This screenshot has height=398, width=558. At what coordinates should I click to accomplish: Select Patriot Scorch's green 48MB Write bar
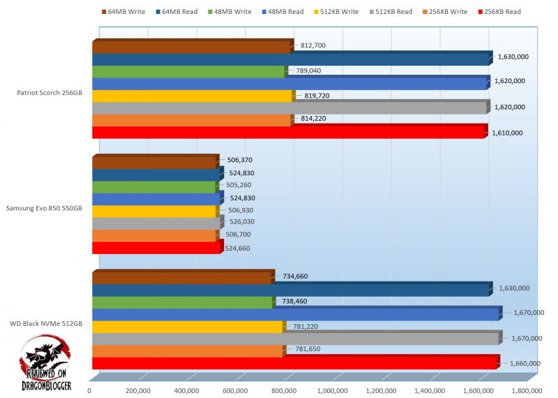(x=188, y=72)
